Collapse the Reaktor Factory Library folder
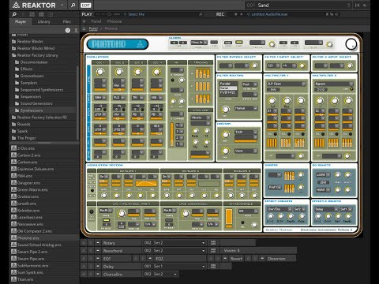The height and width of the screenshot is (284, 379). 37,55
